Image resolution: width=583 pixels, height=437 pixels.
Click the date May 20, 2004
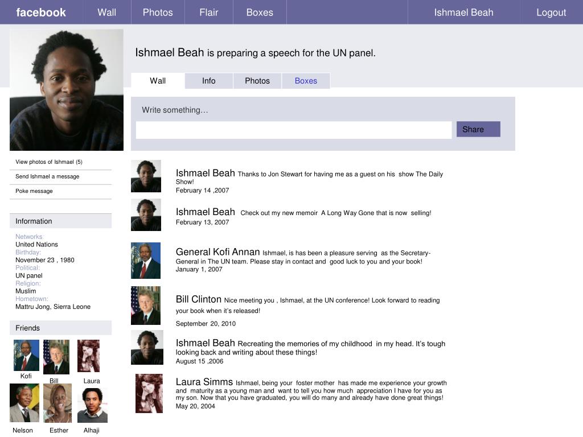point(195,406)
